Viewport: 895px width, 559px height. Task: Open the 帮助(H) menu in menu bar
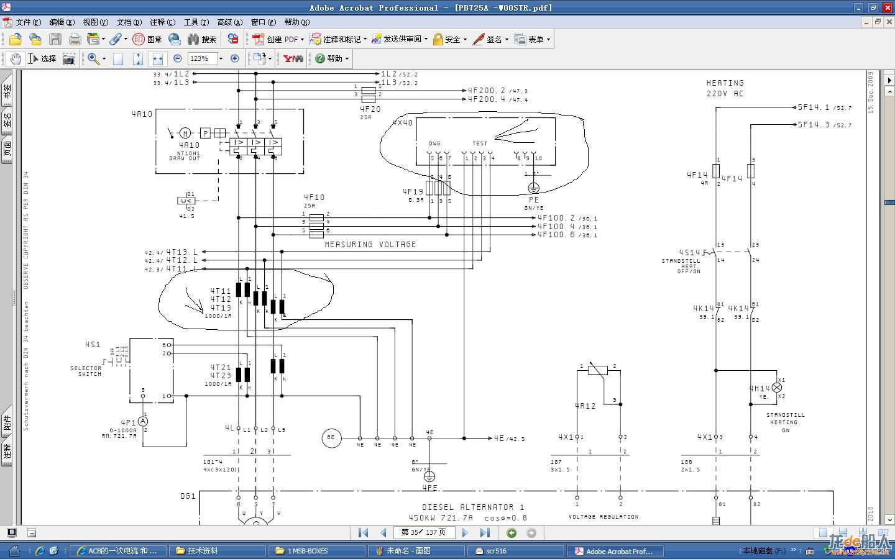pos(296,22)
